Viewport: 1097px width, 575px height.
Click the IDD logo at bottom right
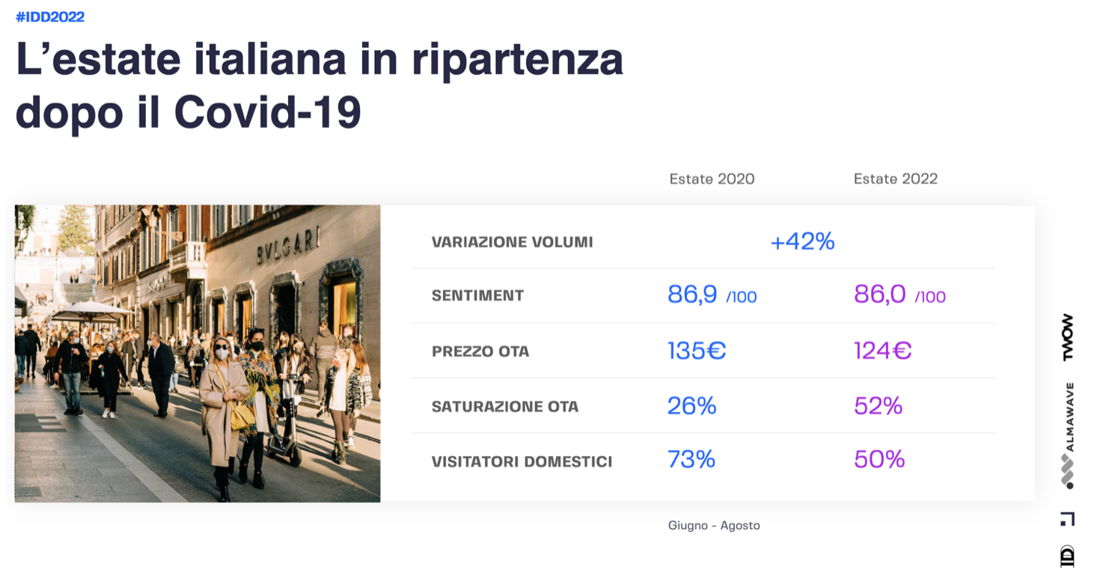pyautogui.click(x=1068, y=556)
